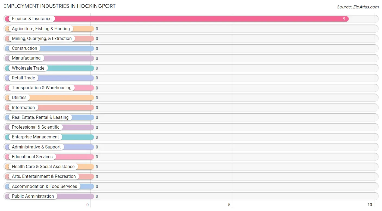Click the Manufacturing label
The image size is (382, 211).
click(26, 58)
